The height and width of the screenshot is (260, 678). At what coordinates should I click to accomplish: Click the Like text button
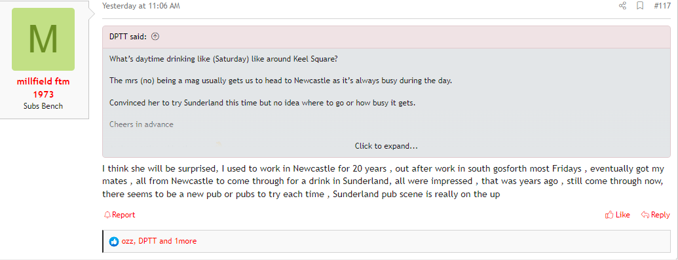tap(623, 215)
